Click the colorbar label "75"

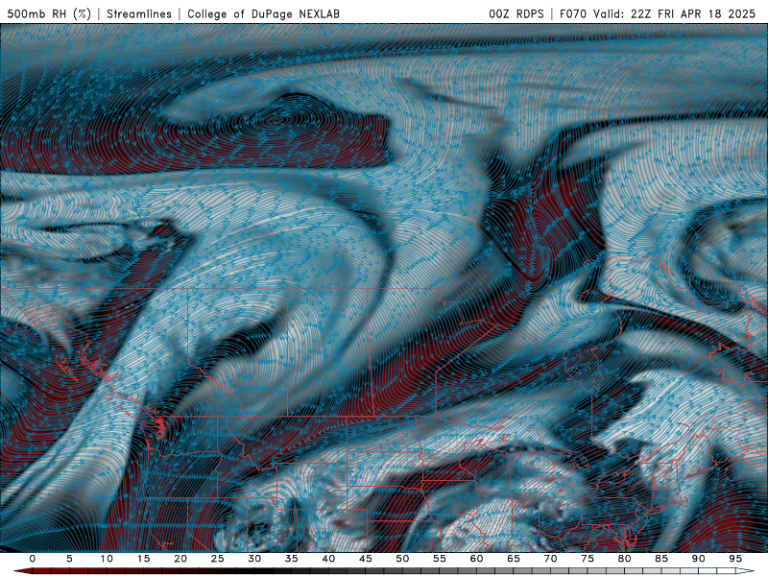pos(588,559)
